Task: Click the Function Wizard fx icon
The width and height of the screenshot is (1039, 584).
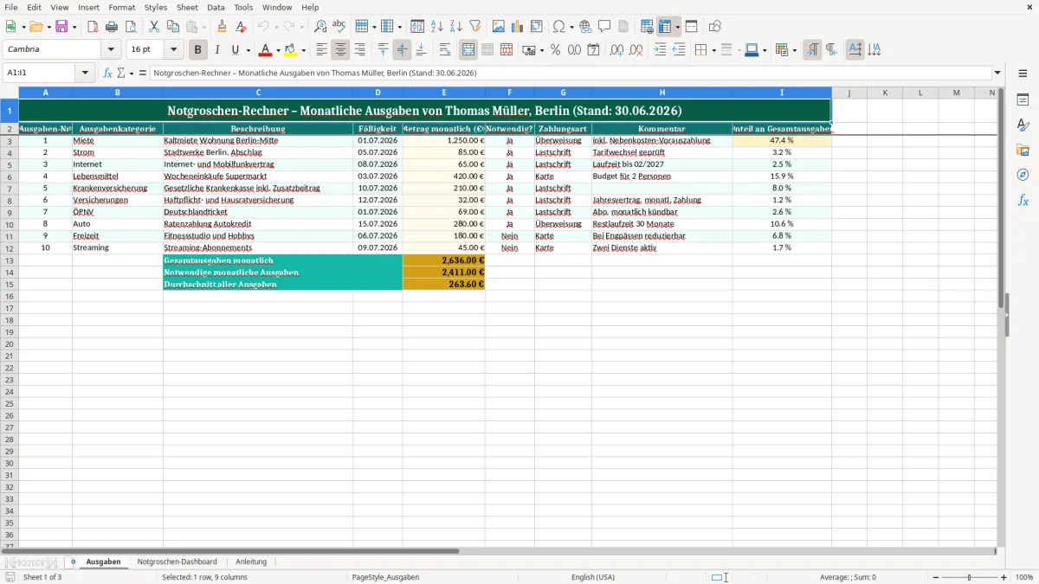Action: (x=108, y=74)
